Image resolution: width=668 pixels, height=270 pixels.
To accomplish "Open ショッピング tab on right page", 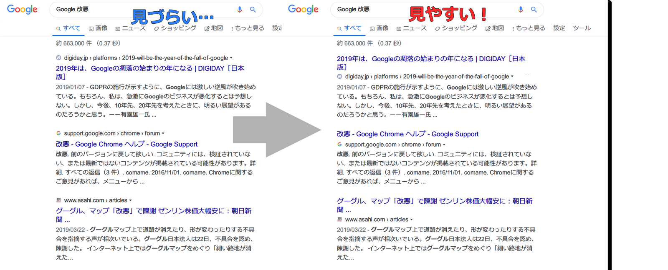I will (x=456, y=28).
